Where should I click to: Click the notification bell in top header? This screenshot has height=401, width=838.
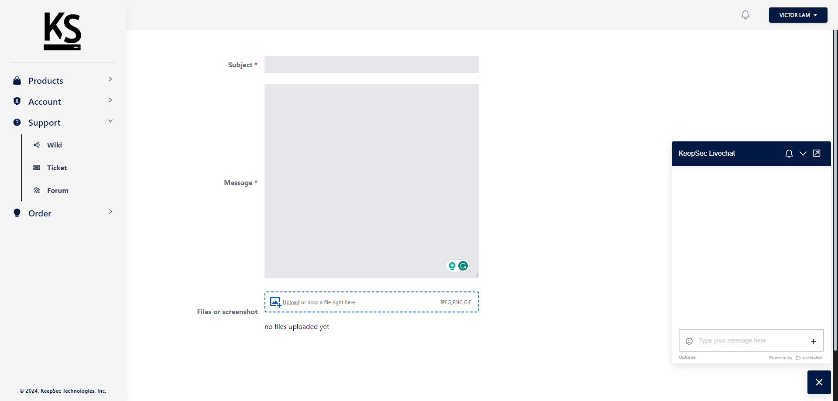(745, 15)
